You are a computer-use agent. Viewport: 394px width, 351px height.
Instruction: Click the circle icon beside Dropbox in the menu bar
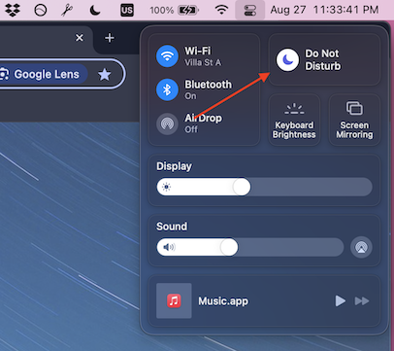(41, 11)
